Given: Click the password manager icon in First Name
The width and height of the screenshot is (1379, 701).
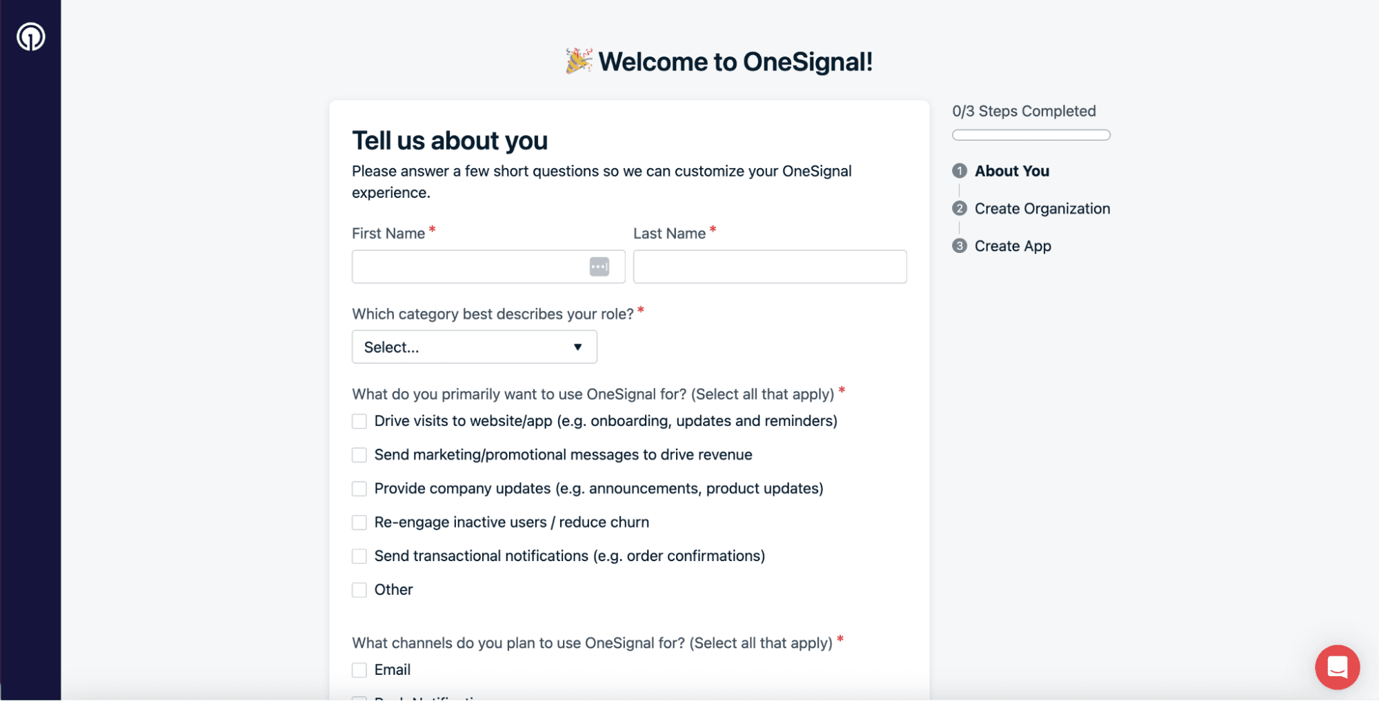Looking at the screenshot, I should [x=599, y=267].
